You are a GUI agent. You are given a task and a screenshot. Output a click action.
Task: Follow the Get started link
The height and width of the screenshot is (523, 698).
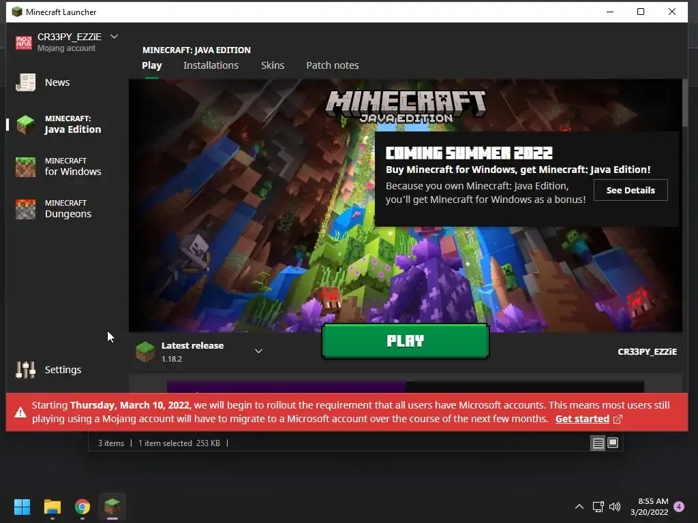(x=582, y=419)
